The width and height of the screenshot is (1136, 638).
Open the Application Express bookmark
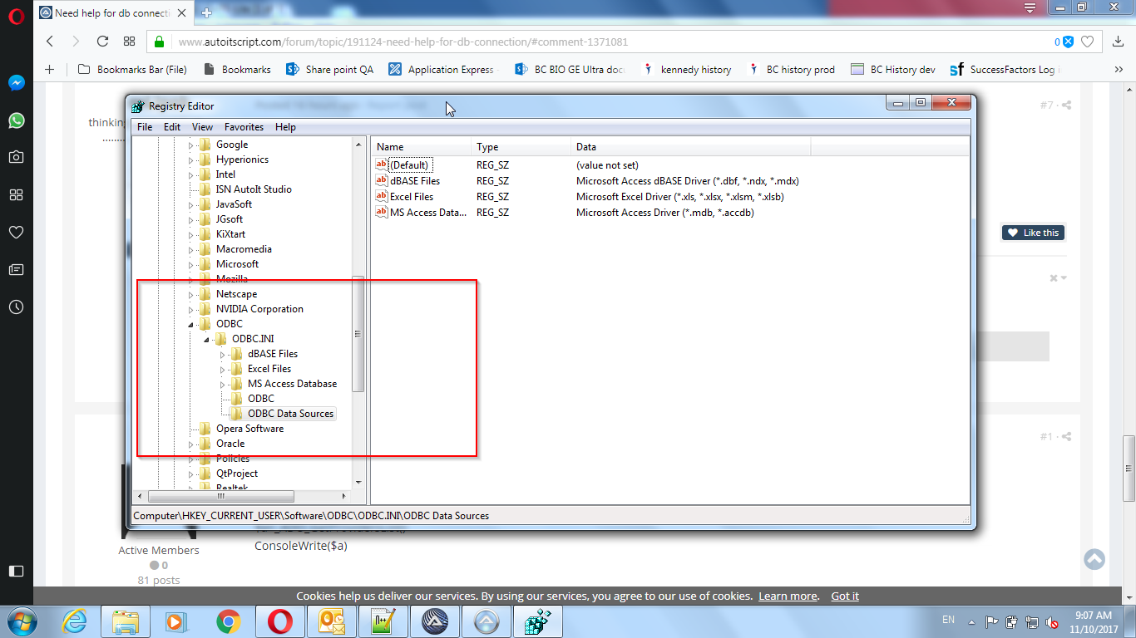441,70
